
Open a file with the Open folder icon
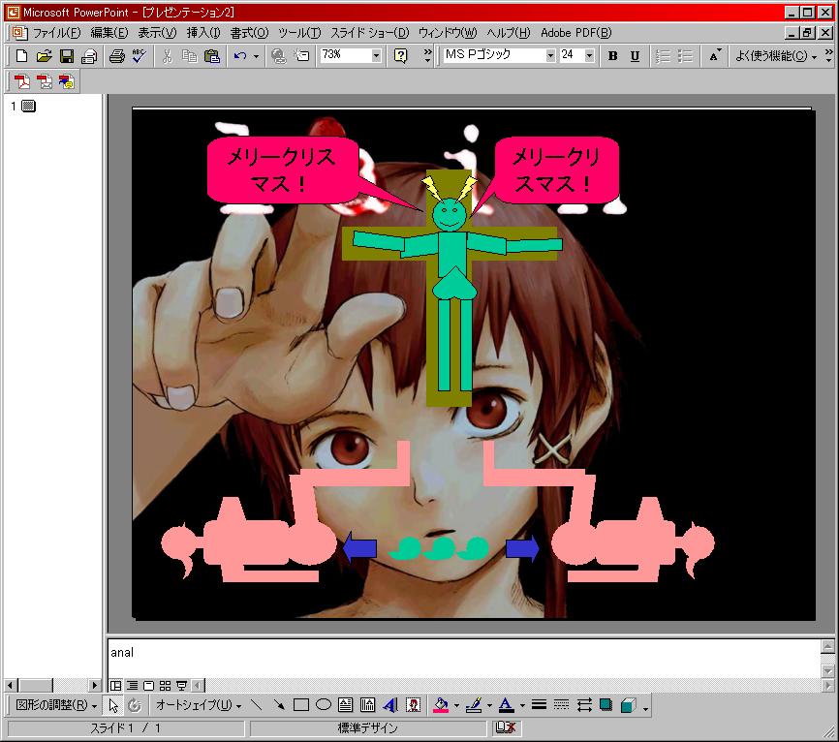[x=45, y=56]
